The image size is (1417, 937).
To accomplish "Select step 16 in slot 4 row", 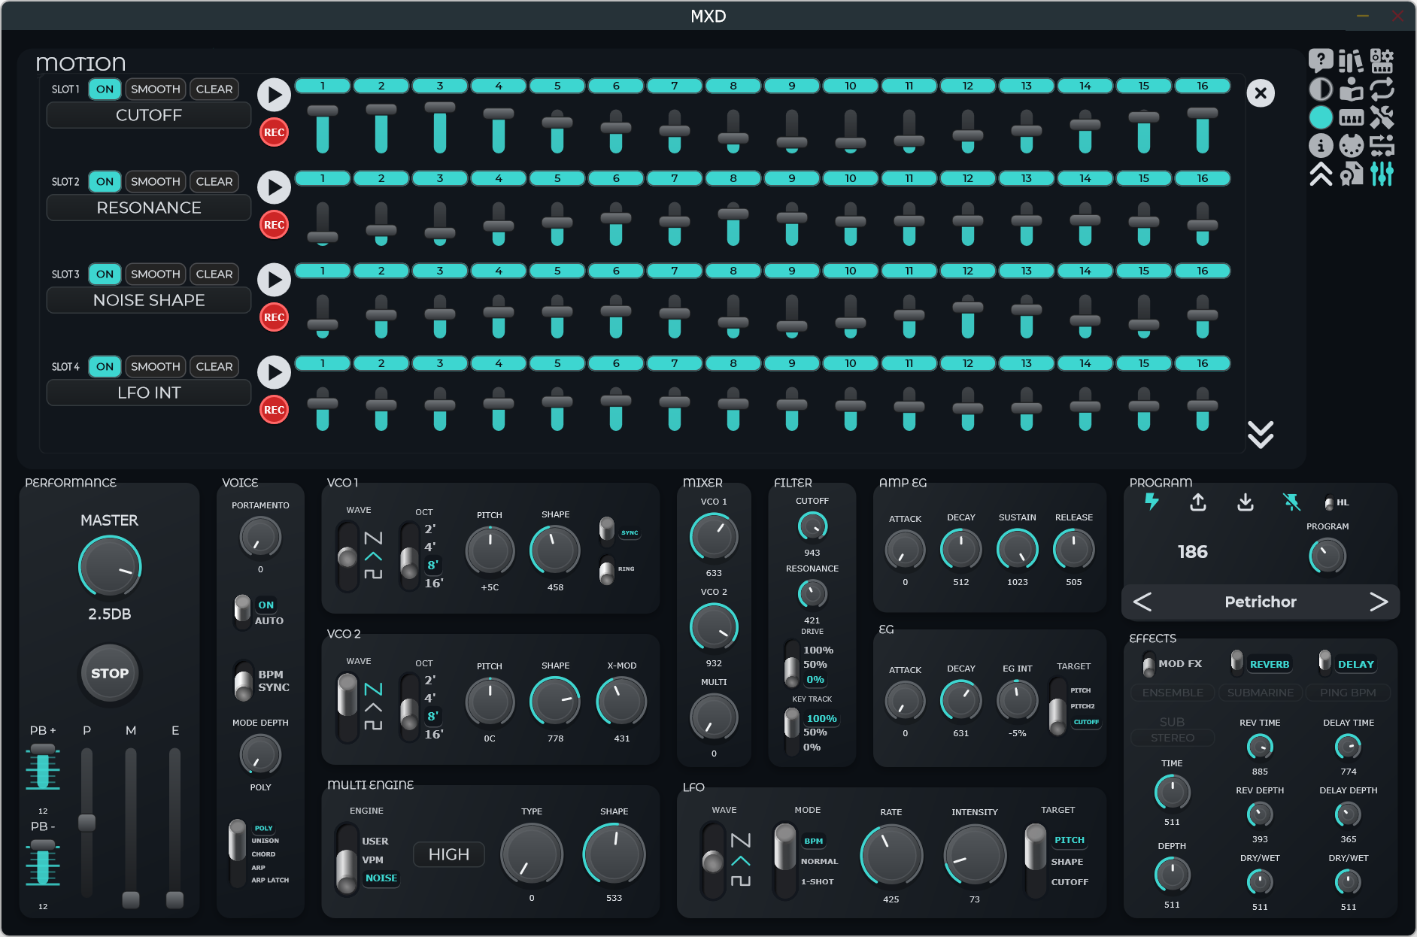I will [1203, 363].
